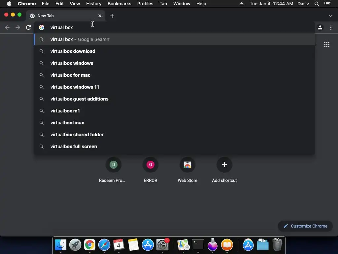This screenshot has height=254, width=338.
Task: Open the blue folder in the Dock
Action: [262, 245]
